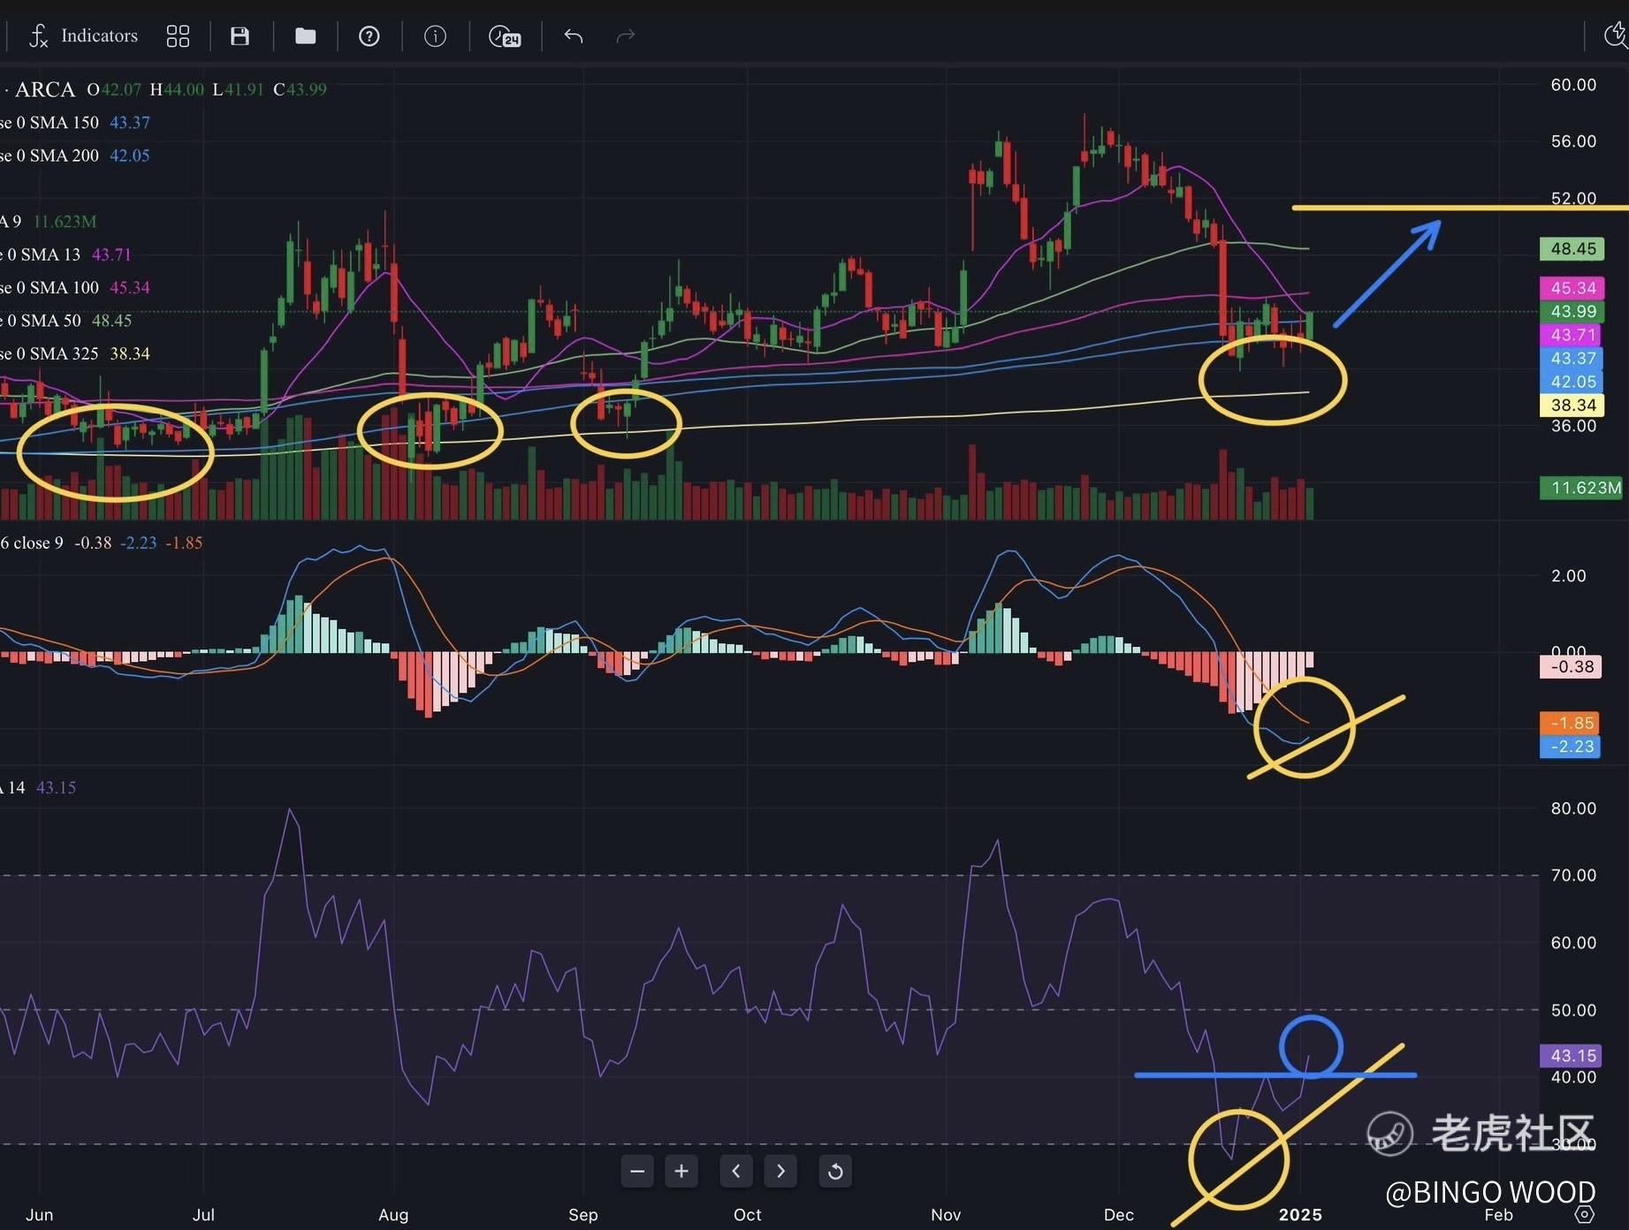Click the 48.45 green price label

point(1572,249)
